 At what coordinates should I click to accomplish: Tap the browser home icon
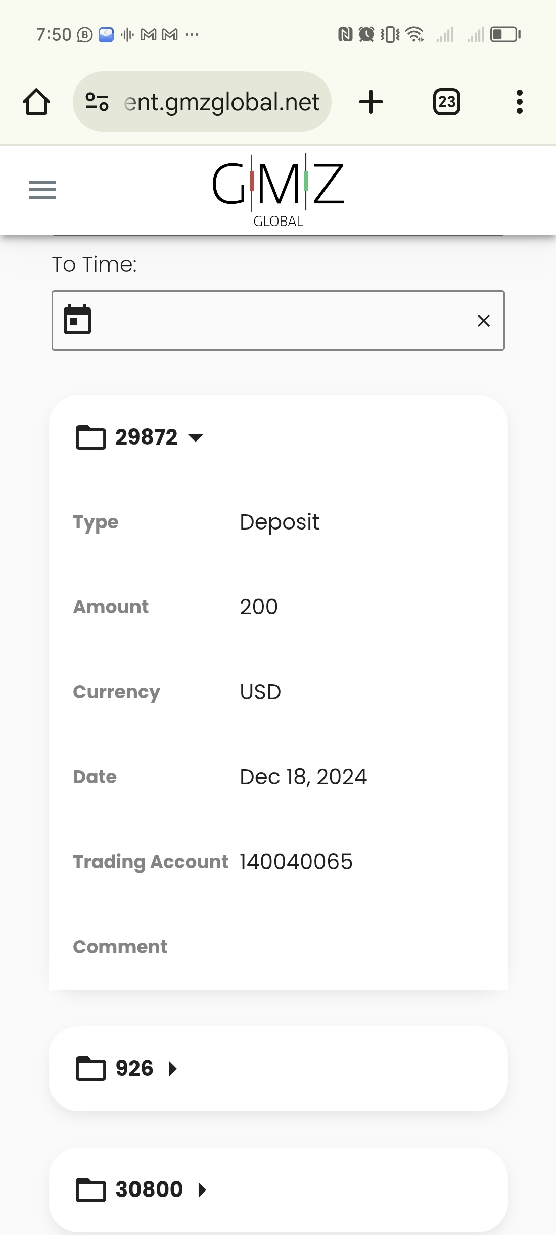point(36,102)
